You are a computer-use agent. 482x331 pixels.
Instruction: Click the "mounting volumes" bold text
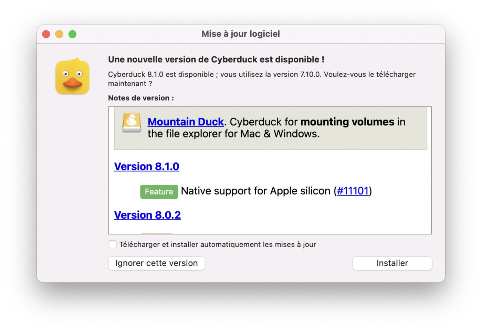[347, 122]
